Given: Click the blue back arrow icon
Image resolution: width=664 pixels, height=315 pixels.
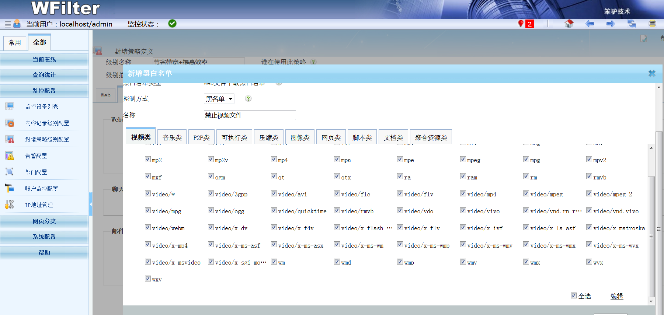Looking at the screenshot, I should (x=590, y=24).
